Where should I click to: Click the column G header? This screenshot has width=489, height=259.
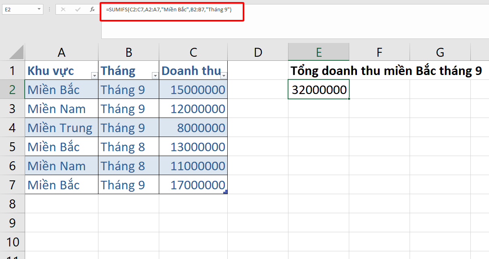coord(440,52)
